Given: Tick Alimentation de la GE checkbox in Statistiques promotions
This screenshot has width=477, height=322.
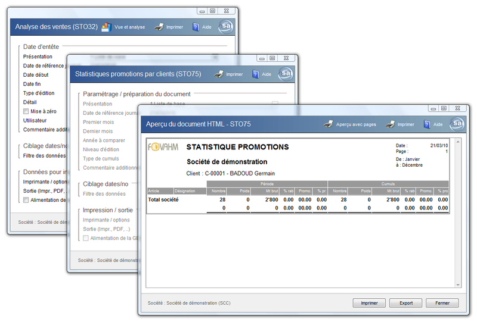Looking at the screenshot, I should (x=86, y=238).
